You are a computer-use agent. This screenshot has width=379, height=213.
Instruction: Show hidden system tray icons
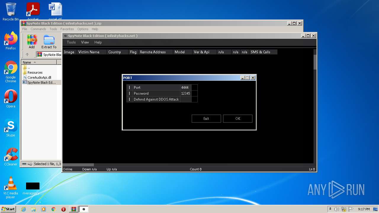pos(330,209)
